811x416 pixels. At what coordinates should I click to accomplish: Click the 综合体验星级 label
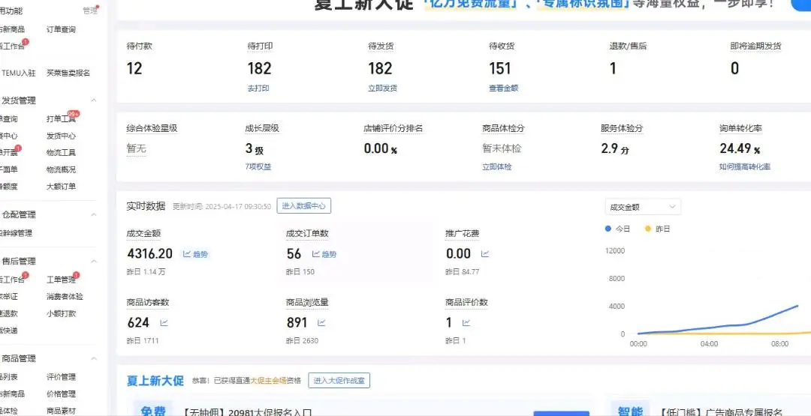coord(152,128)
